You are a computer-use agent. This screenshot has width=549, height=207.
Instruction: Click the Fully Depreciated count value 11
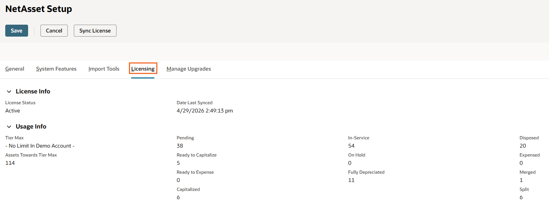tap(351, 180)
